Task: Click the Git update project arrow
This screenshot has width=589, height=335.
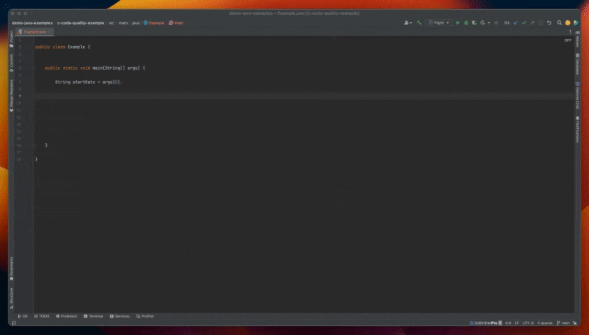Action: point(516,23)
